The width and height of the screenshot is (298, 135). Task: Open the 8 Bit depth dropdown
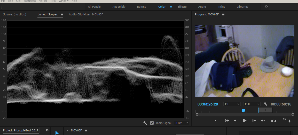point(182,123)
